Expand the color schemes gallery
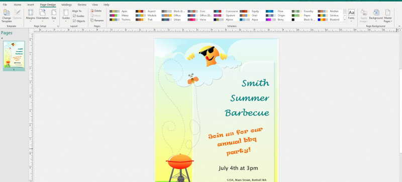This screenshot has width=402, height=182. pos(345,20)
